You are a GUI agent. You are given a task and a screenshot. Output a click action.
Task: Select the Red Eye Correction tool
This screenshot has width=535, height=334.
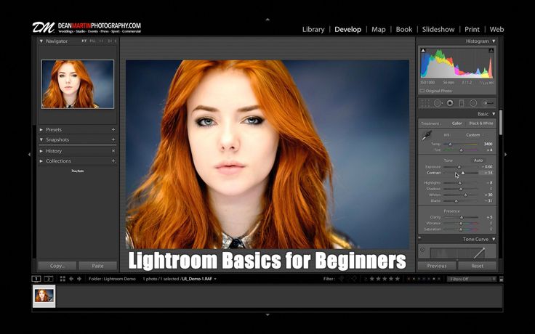pos(450,103)
